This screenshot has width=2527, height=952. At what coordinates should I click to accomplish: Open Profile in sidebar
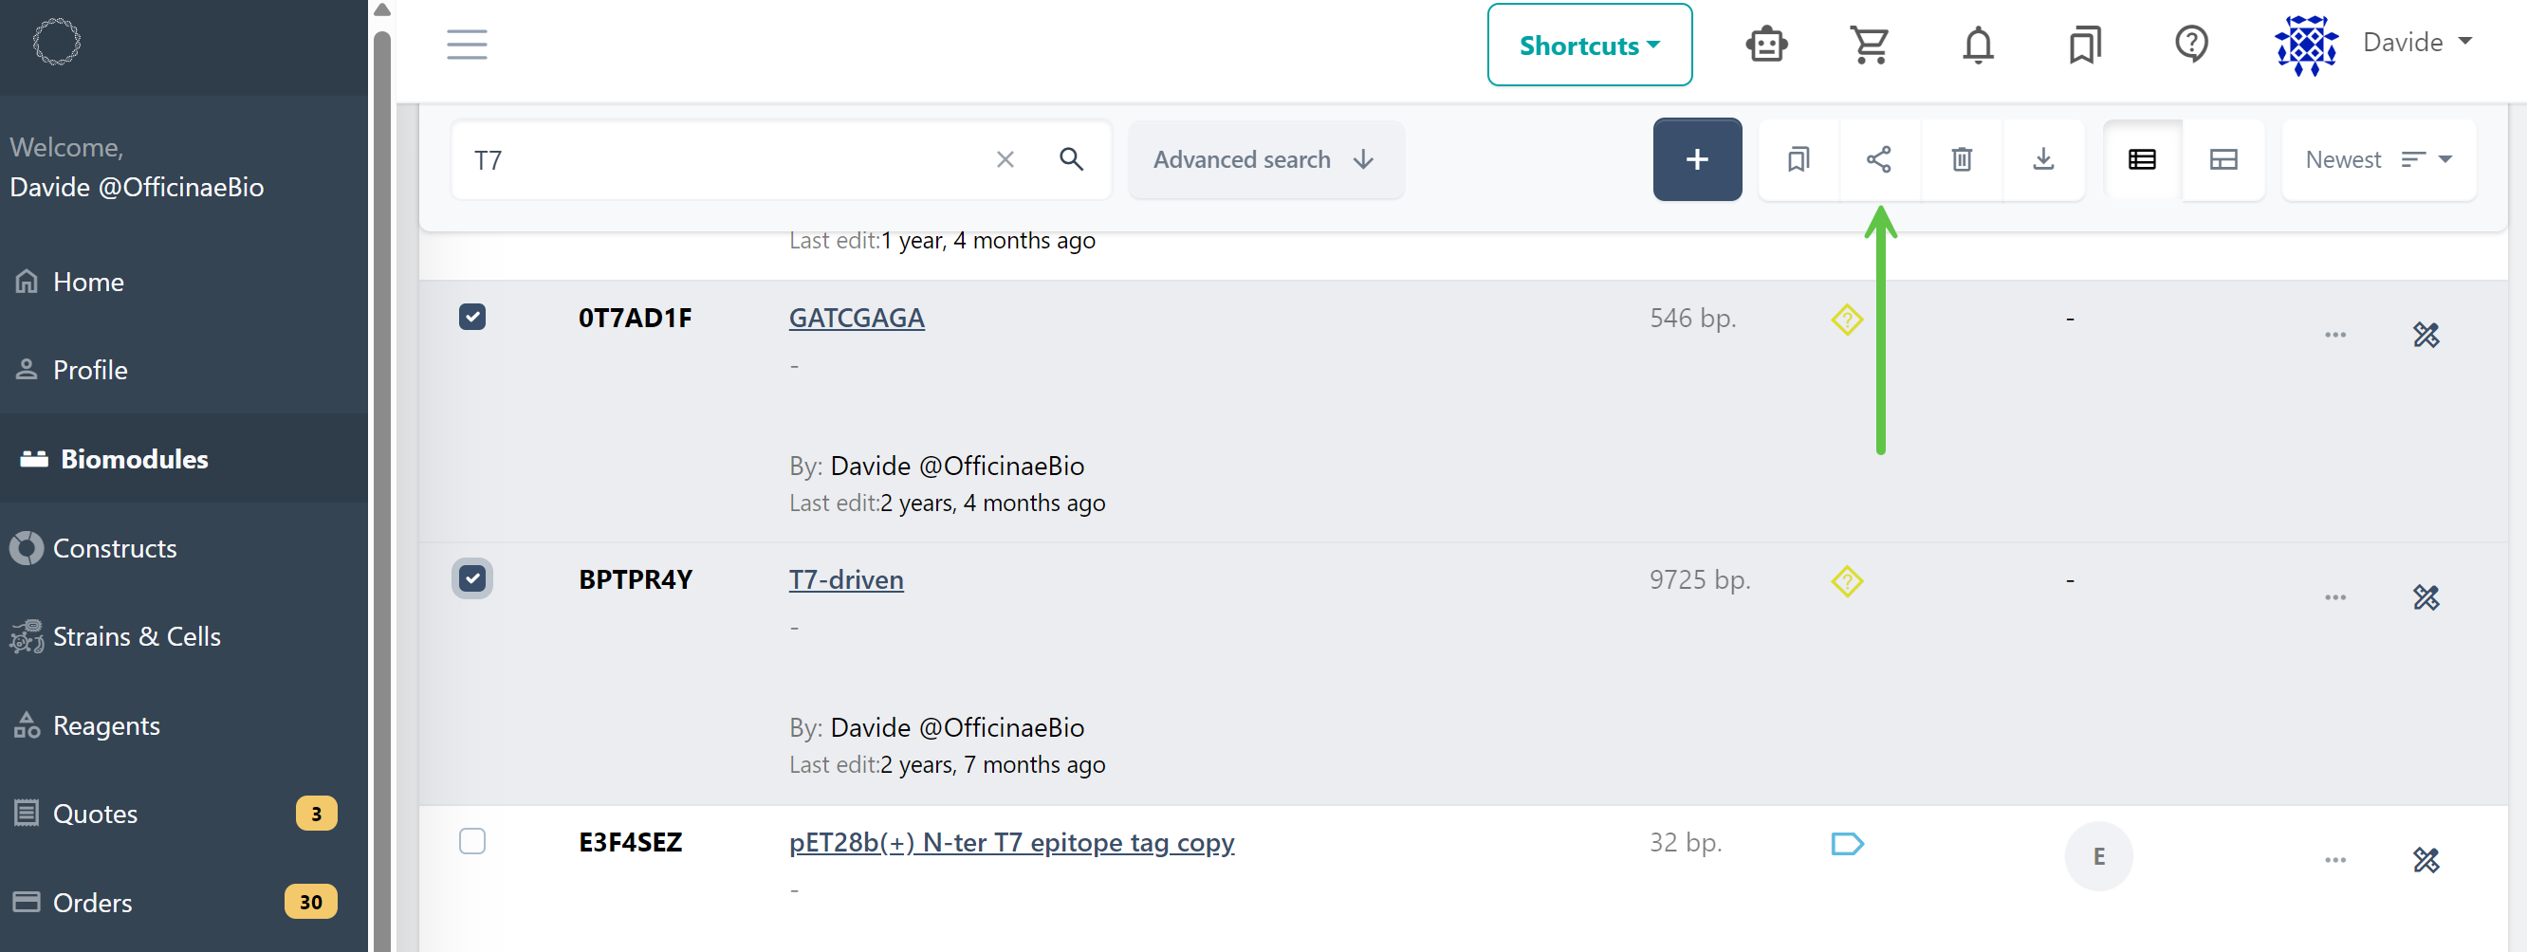(183, 371)
